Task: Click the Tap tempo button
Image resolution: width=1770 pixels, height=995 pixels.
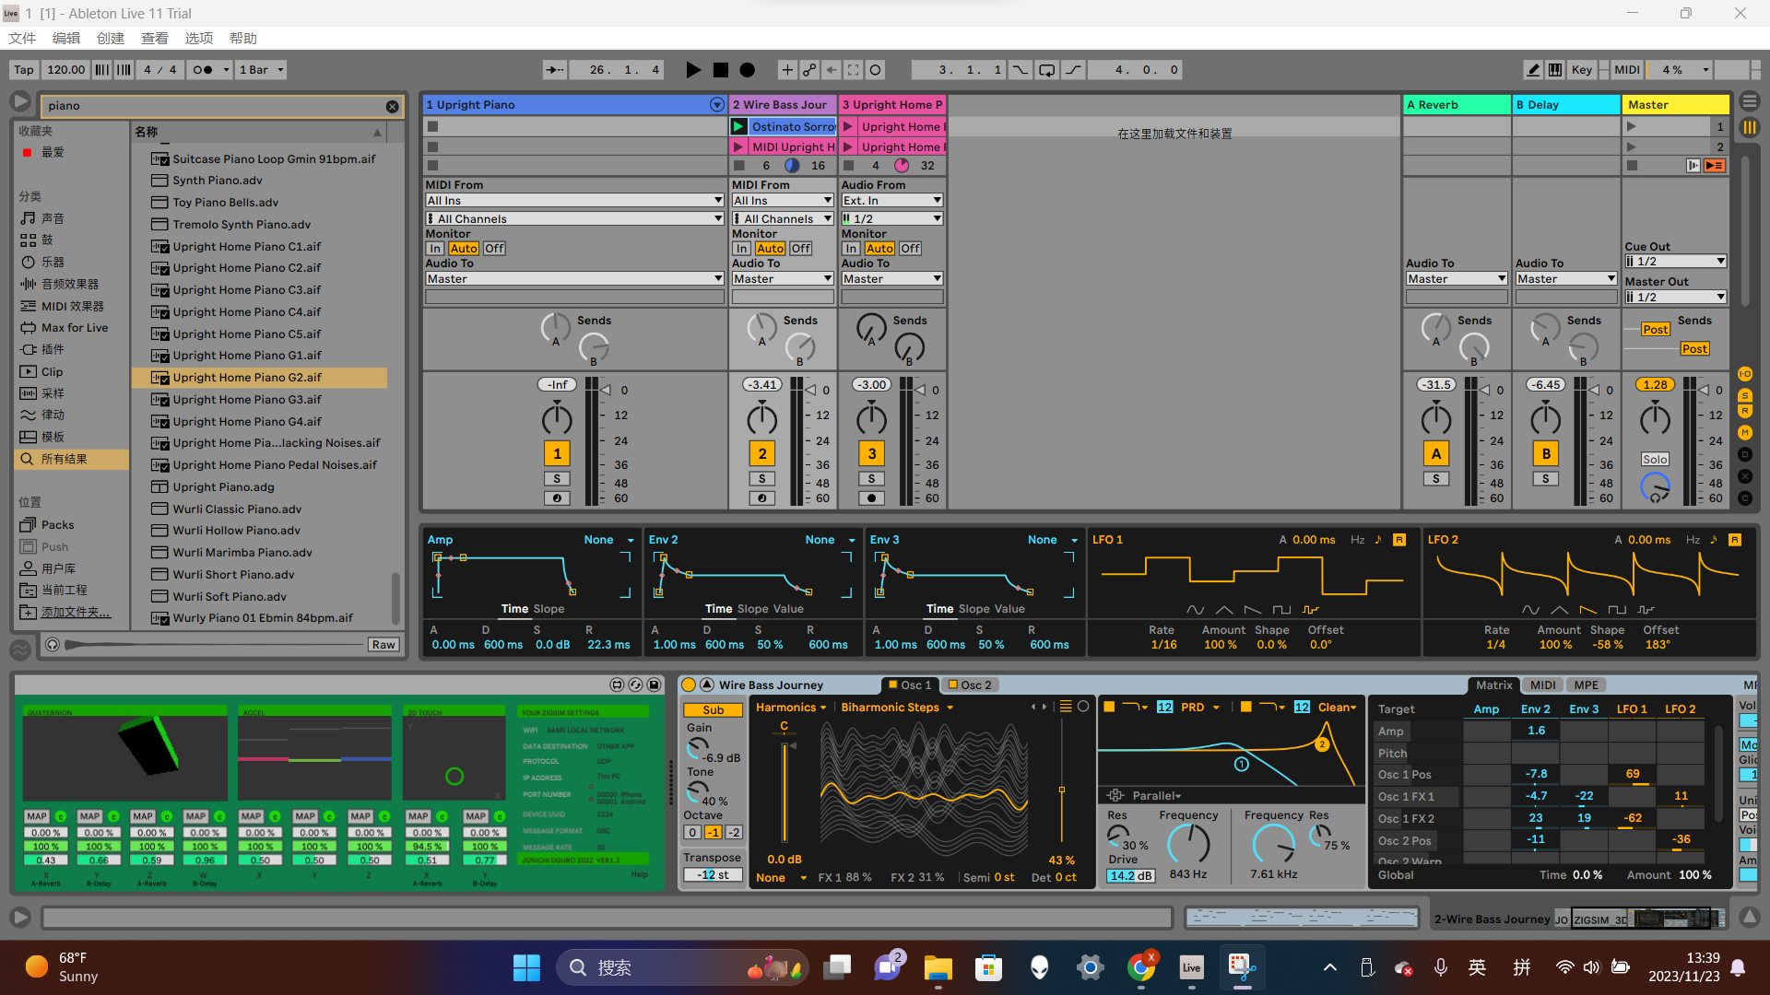Action: [24, 70]
